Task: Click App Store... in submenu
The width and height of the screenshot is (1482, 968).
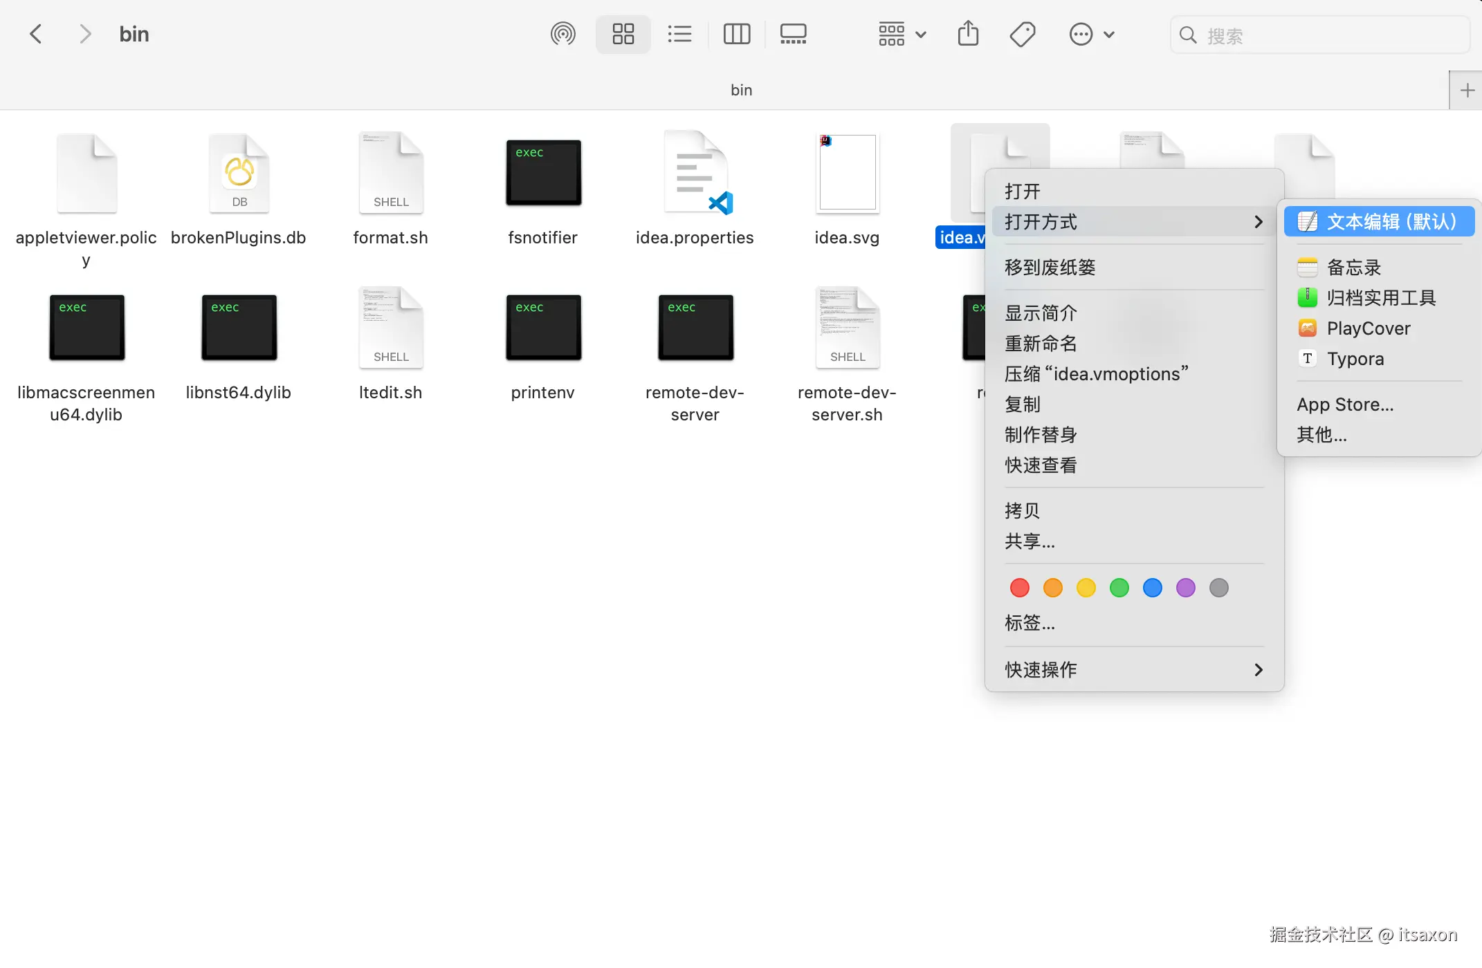Action: coord(1344,404)
